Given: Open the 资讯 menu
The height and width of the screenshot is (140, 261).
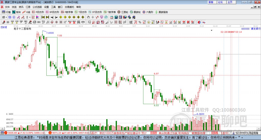Looking at the screenshot, I should pyautogui.click(x=21, y=7).
